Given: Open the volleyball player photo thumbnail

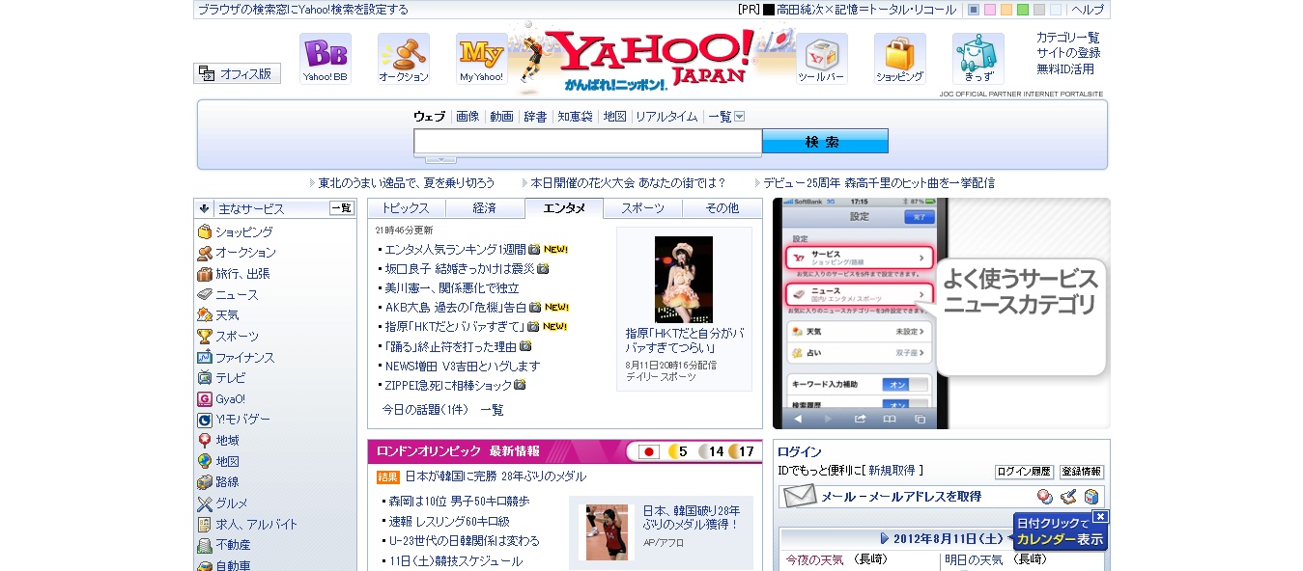Looking at the screenshot, I should tap(608, 532).
